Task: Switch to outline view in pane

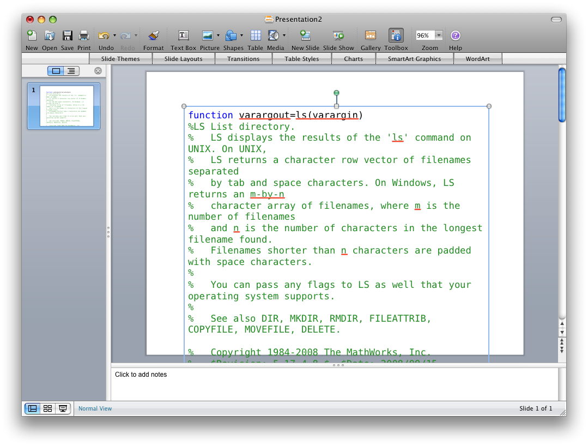Action: (71, 71)
